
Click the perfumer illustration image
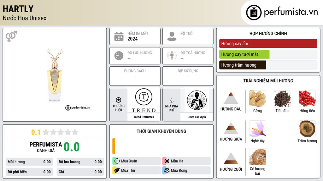click(x=197, y=100)
